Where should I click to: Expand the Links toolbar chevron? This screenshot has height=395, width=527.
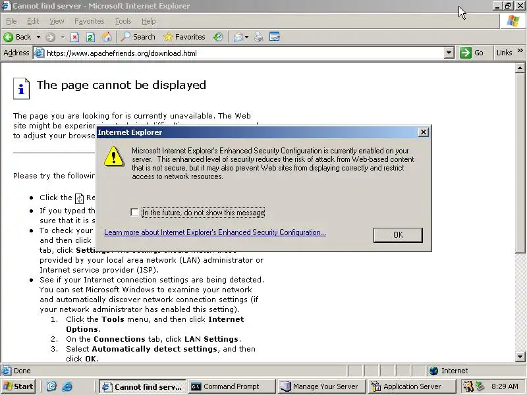(x=520, y=51)
